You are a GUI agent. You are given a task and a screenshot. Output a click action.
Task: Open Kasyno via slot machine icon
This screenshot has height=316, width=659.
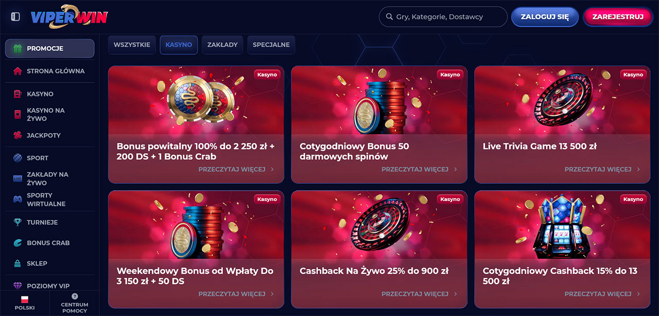[18, 94]
